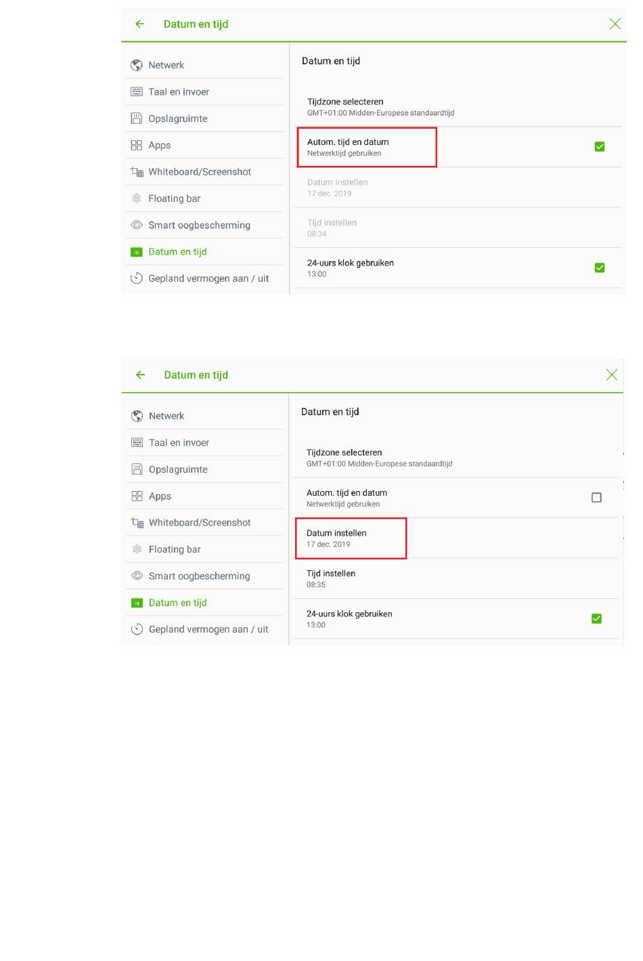Enable the unchecked Autom. tijd en datum checkbox
643x961 pixels.
(596, 498)
